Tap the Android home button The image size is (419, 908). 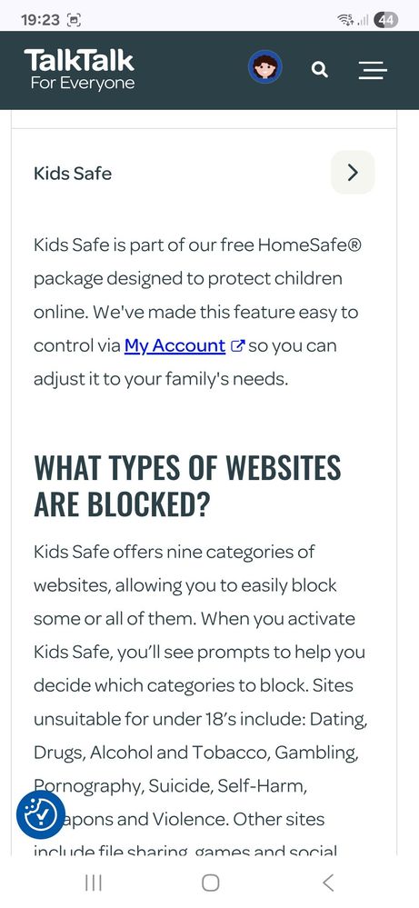pos(210,883)
